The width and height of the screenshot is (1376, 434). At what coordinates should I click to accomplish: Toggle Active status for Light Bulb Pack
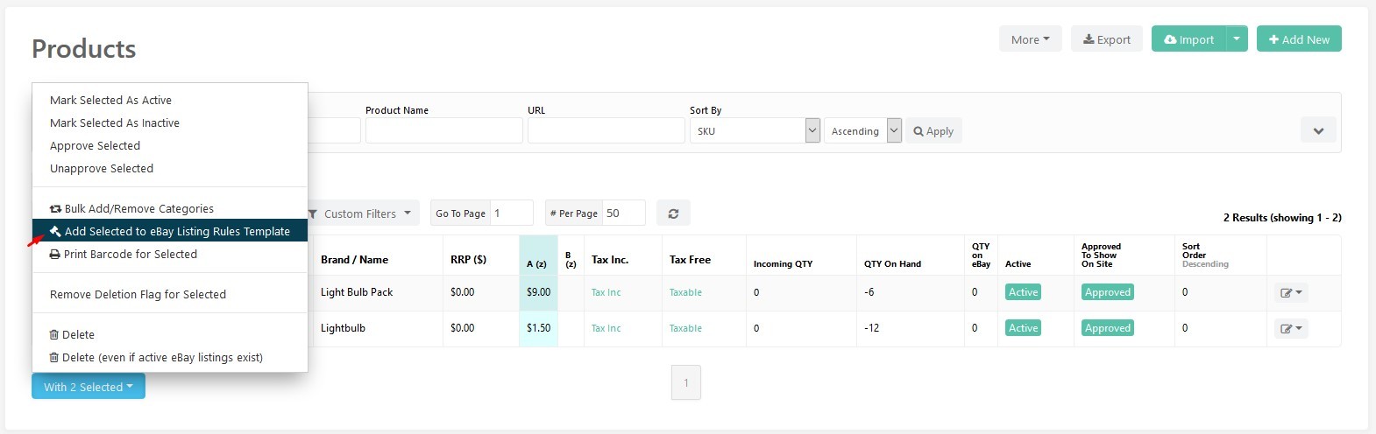pos(1023,292)
